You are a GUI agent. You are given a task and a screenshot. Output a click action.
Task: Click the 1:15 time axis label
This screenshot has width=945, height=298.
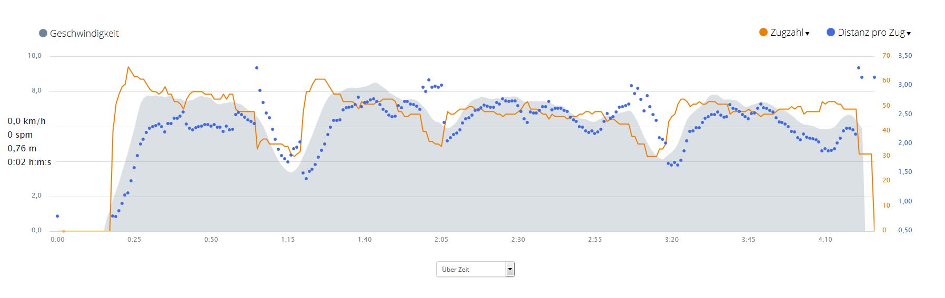tap(288, 240)
